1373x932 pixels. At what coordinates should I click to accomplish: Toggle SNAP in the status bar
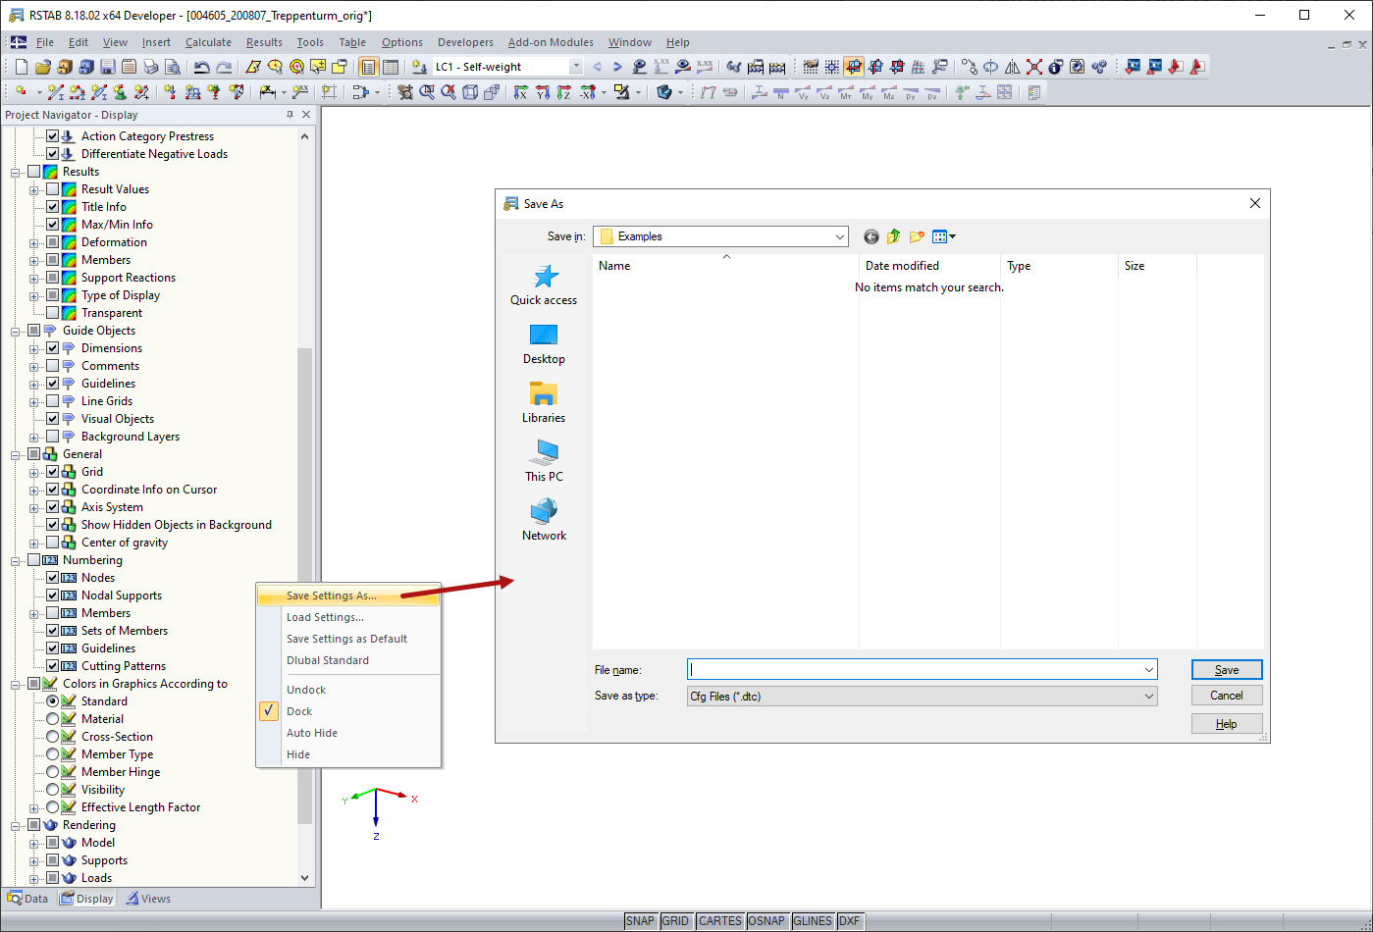pos(640,920)
